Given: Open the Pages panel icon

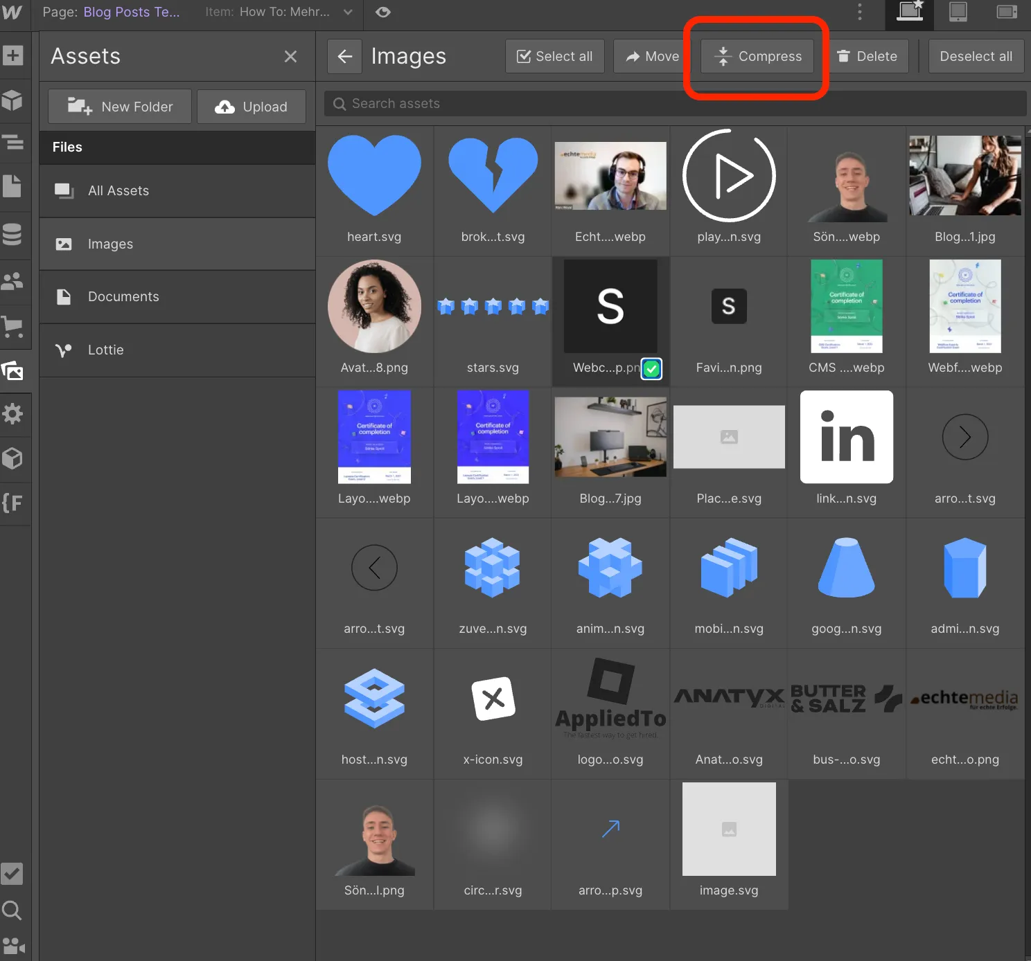Looking at the screenshot, I should click(x=12, y=186).
